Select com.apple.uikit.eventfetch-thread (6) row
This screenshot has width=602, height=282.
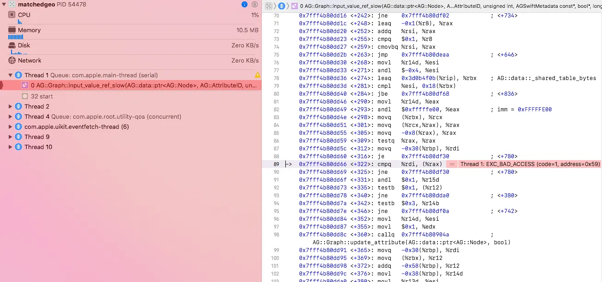(x=130, y=127)
